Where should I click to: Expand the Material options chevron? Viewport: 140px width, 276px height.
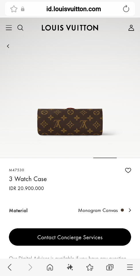pos(130,210)
